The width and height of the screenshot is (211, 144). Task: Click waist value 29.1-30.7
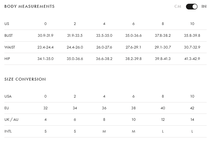[x=163, y=47]
